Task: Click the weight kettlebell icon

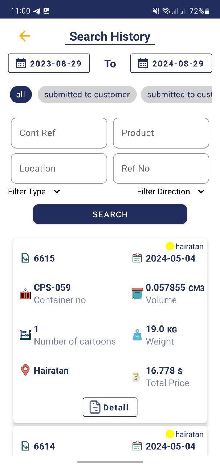Action: 137,335
